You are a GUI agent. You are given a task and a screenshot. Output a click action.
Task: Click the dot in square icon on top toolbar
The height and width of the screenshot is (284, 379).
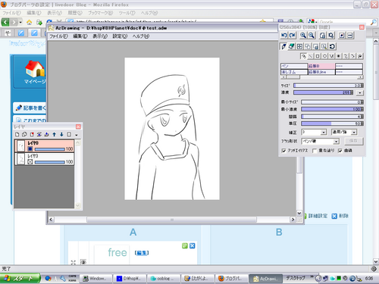pos(342,36)
